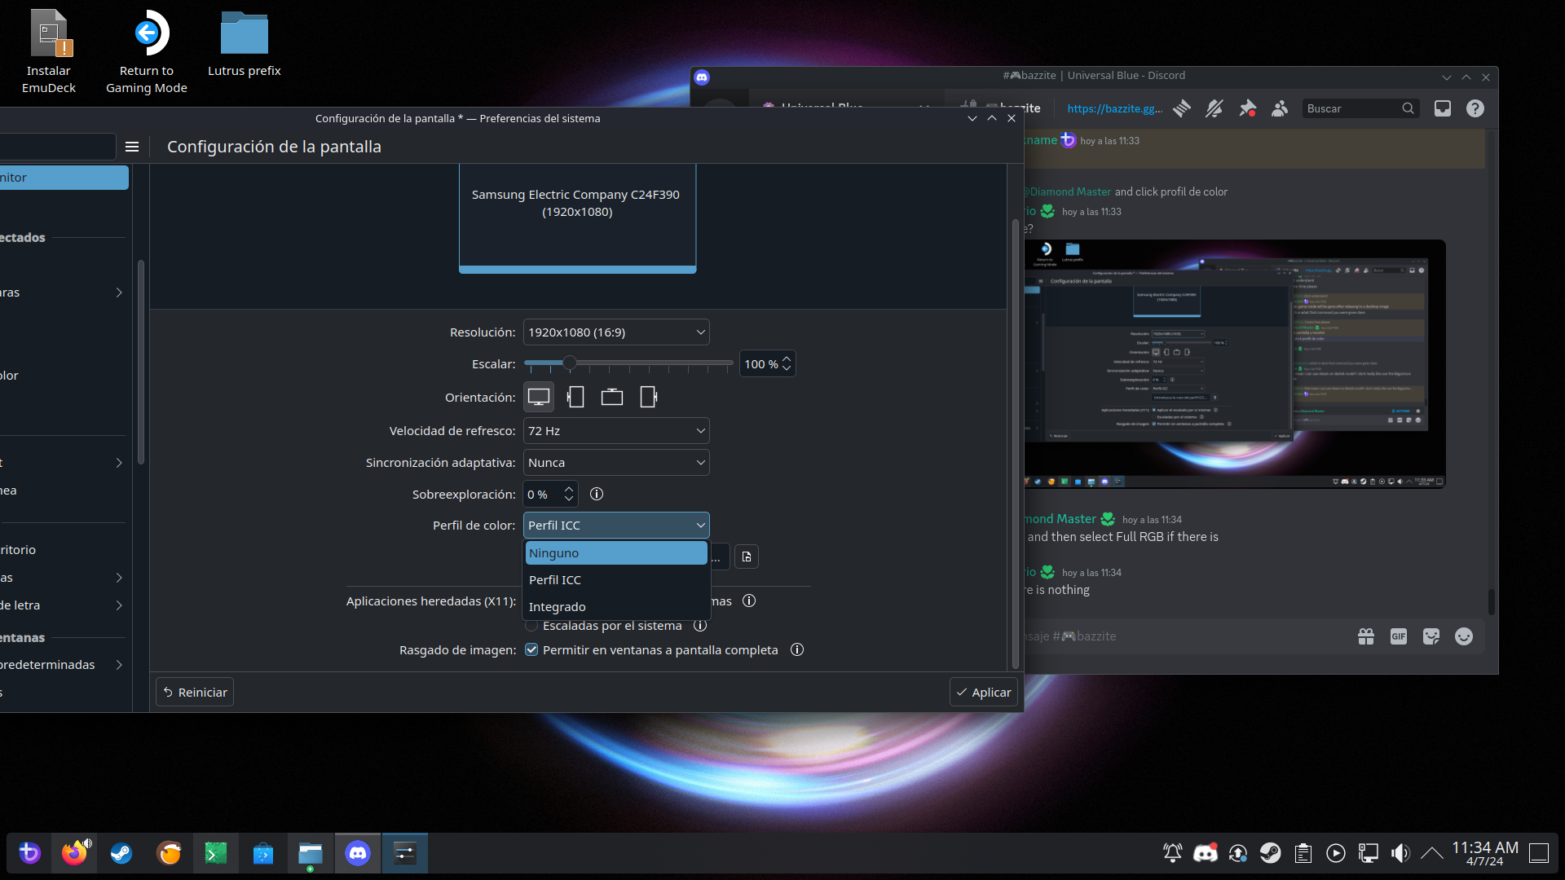Image resolution: width=1565 pixels, height=880 pixels.
Task: Toggle allow tearing in fullscreen windows checkbox
Action: coord(531,650)
